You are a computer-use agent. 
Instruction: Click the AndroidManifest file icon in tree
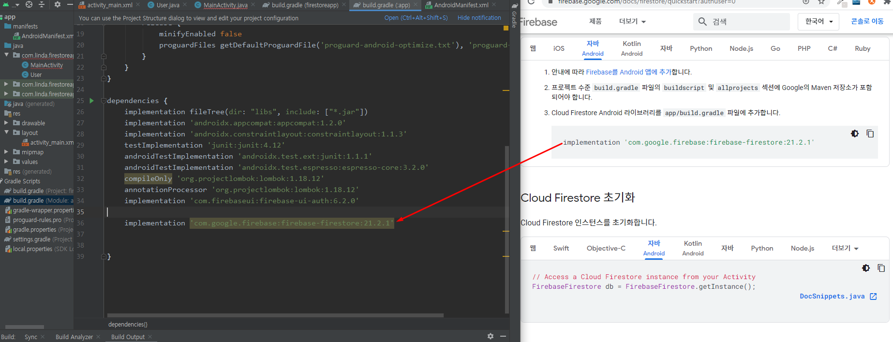(x=16, y=36)
